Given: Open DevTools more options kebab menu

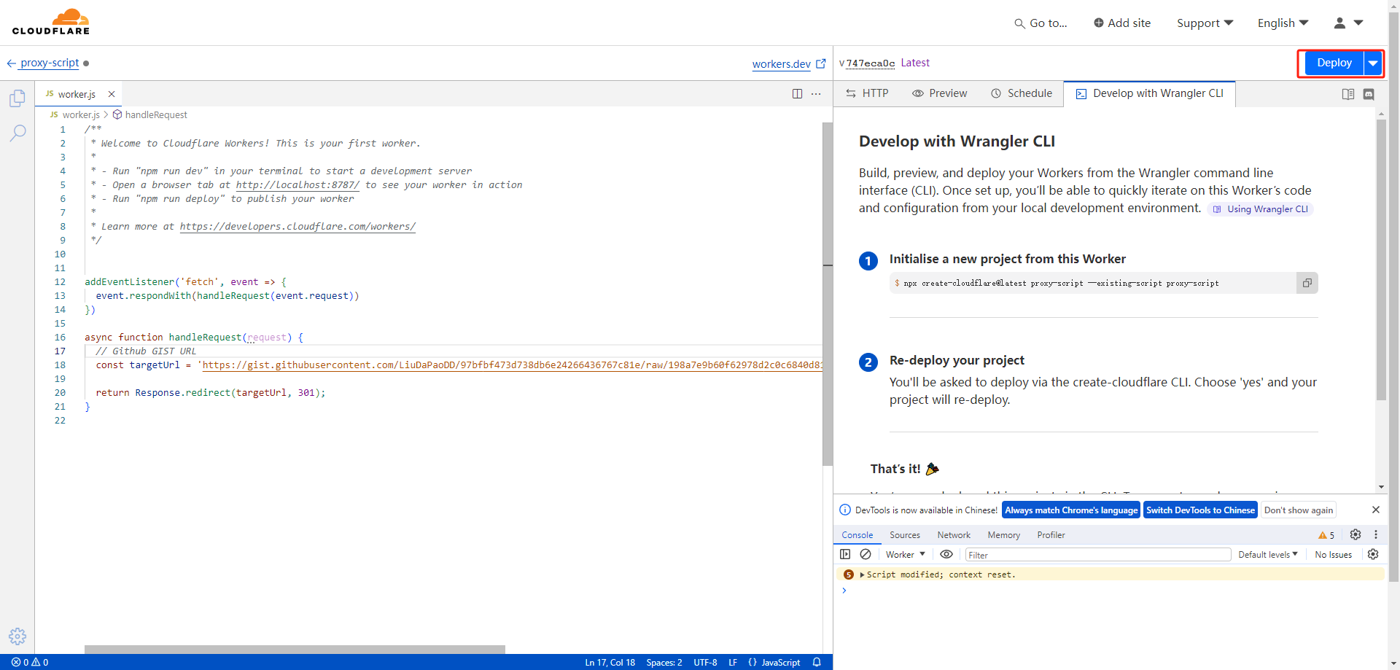Looking at the screenshot, I should pos(1376,534).
